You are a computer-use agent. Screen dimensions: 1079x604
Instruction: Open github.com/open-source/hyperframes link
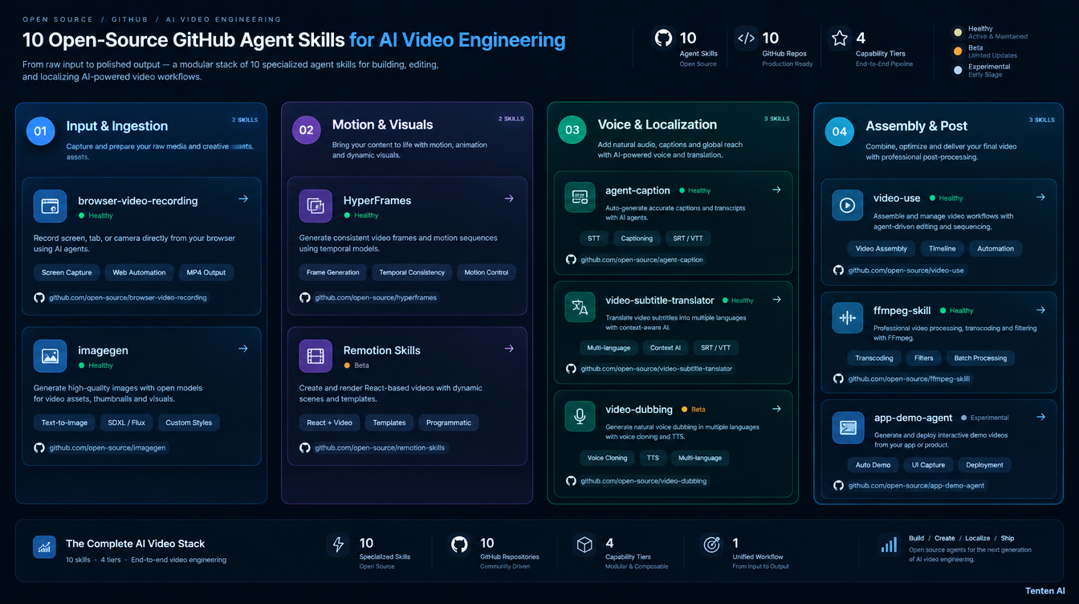pyautogui.click(x=376, y=297)
